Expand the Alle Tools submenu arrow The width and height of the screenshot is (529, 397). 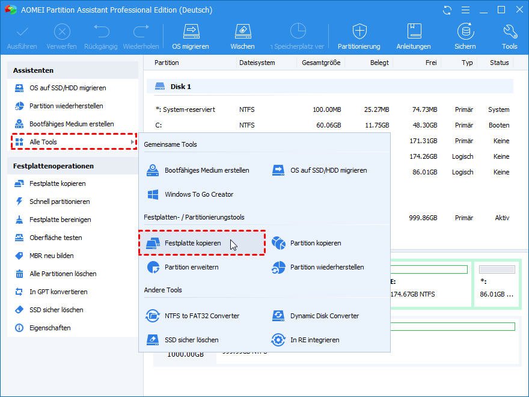point(133,142)
